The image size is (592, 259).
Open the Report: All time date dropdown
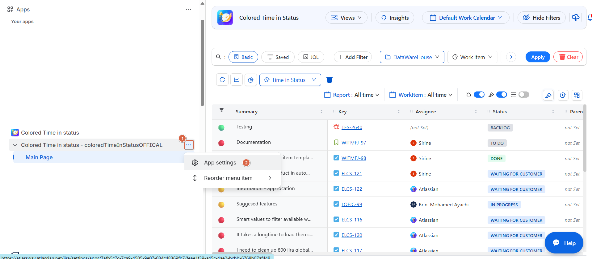(352, 95)
